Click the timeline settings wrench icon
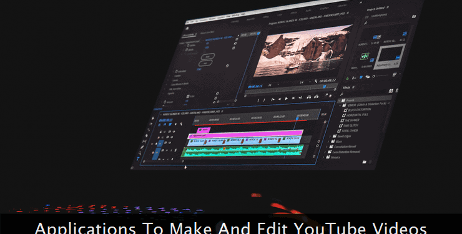Screen dimensions: 462x234 [x=181, y=124]
